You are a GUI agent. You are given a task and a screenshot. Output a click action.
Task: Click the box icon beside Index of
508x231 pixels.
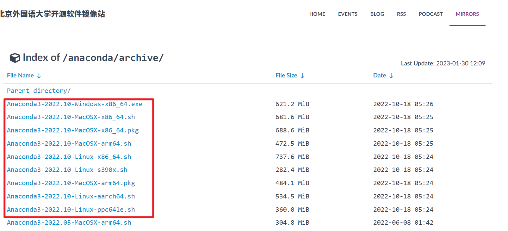15,58
